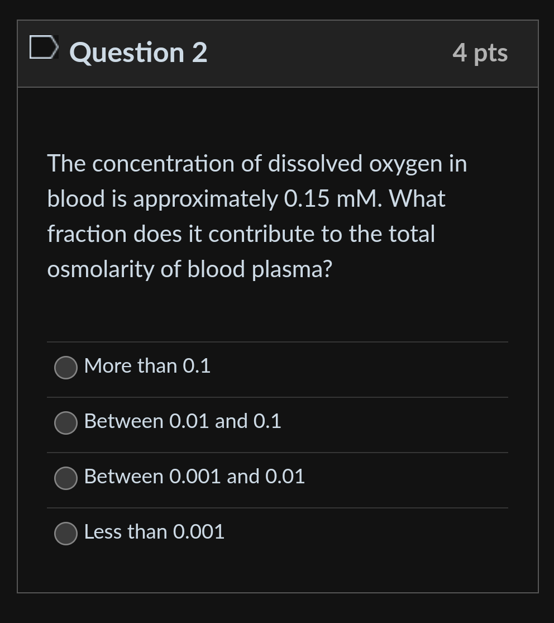Mark Question 2 with the bookmark icon
The width and height of the screenshot is (554, 623).
[x=44, y=47]
